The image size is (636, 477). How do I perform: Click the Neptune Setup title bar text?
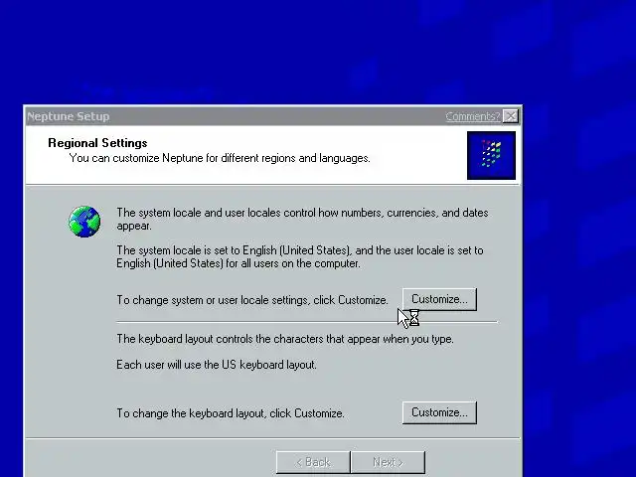coord(69,116)
